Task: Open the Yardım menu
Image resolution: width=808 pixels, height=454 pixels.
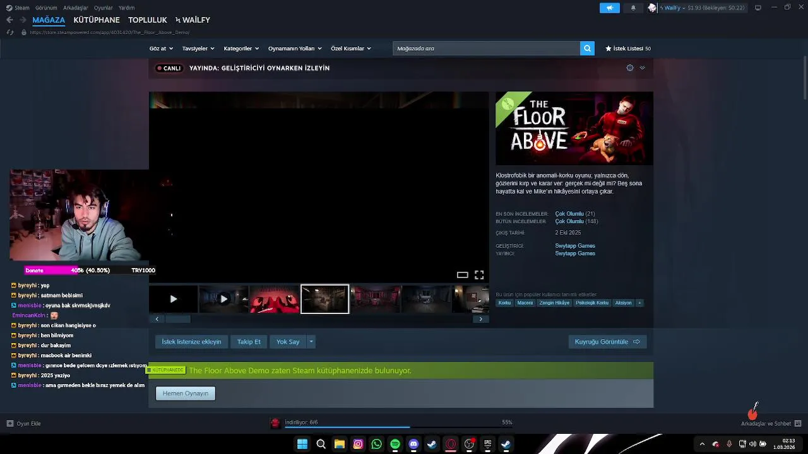Action: click(x=126, y=8)
